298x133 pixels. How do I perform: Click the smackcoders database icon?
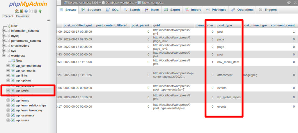point(8,46)
